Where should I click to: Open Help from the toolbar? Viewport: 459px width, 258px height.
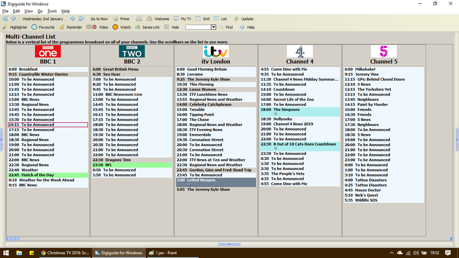(247, 27)
